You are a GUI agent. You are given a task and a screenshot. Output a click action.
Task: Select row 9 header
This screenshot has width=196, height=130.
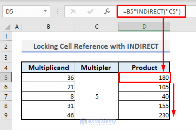(6, 115)
